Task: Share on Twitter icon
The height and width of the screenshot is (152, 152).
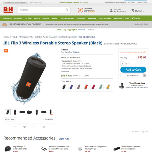Action: [x=25, y=127]
